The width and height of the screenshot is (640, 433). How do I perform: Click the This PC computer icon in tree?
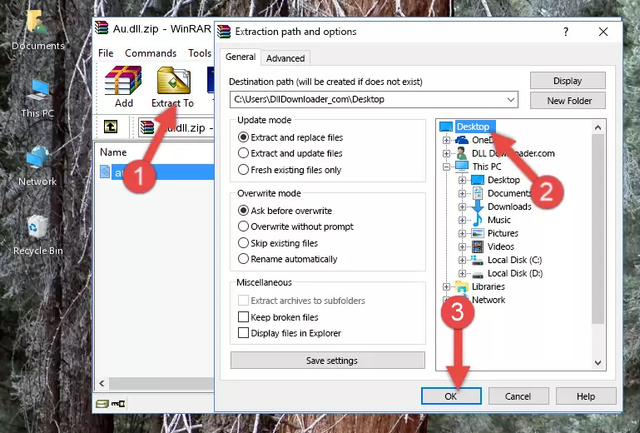462,167
